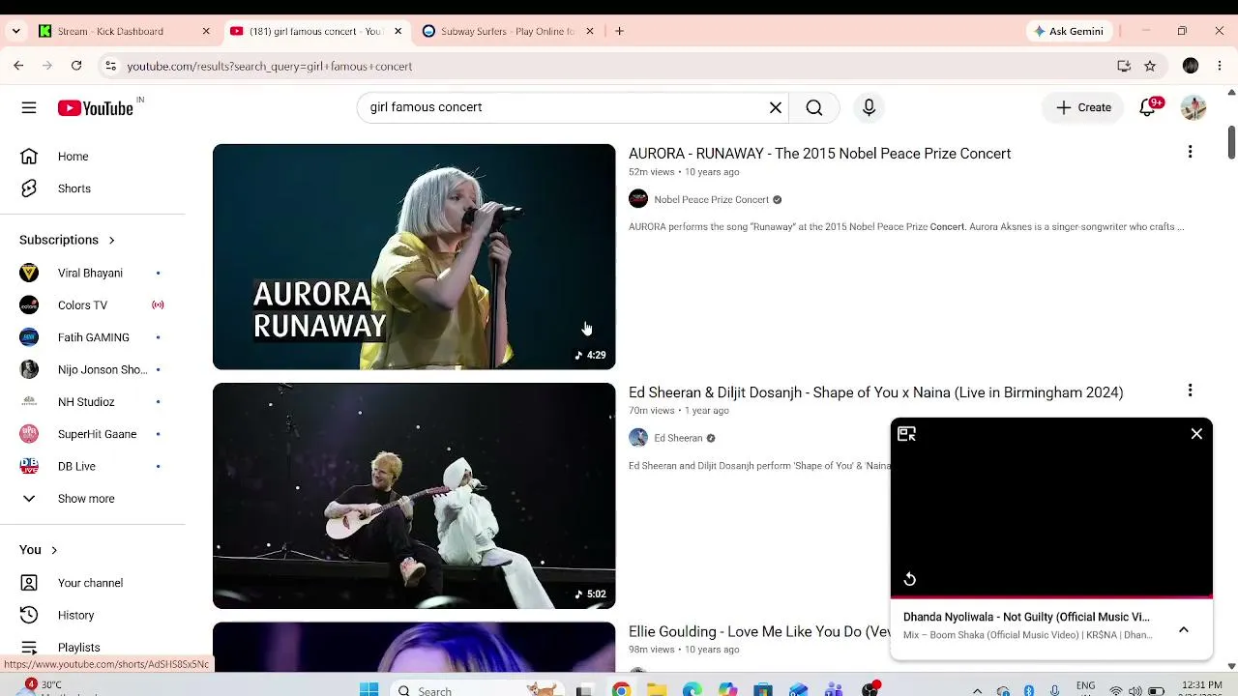Expand the Subscriptions section
1238x696 pixels.
pos(68,240)
